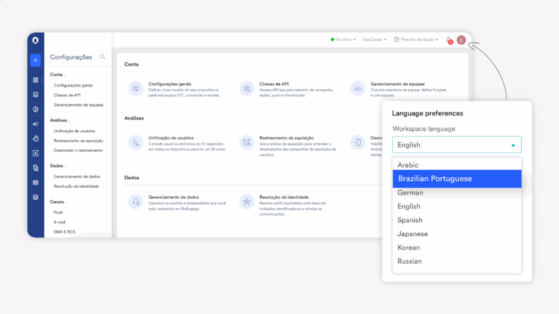This screenshot has width=559, height=314.
Task: Click the Chaves de API card icon
Action: (x=247, y=88)
